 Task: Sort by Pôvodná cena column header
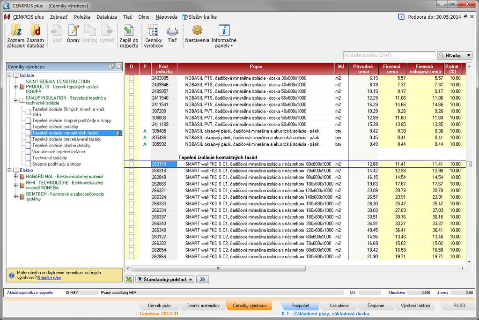pyautogui.click(x=363, y=69)
